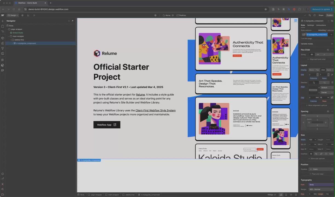335x197 pixels.
Task: Click the Webflow App button on canvas
Action: [107, 125]
